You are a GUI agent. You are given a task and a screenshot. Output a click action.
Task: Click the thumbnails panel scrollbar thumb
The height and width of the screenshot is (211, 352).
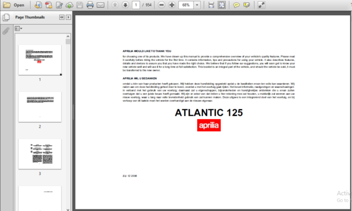68,42
